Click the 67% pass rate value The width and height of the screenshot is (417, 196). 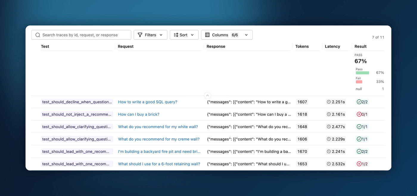coord(361,61)
